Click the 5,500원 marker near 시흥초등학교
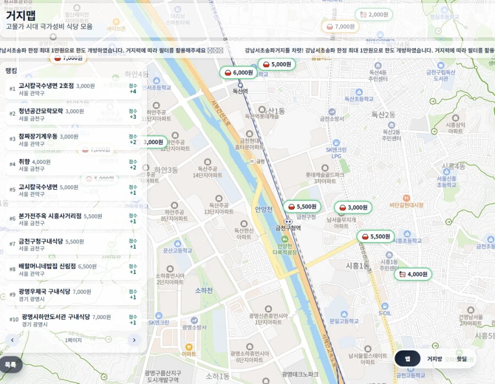 click(x=375, y=237)
